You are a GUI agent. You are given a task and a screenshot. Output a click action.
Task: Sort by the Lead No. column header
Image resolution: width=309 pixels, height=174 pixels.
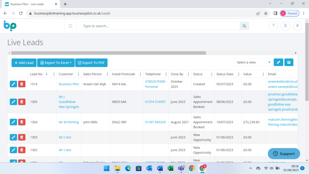pyautogui.click(x=37, y=74)
